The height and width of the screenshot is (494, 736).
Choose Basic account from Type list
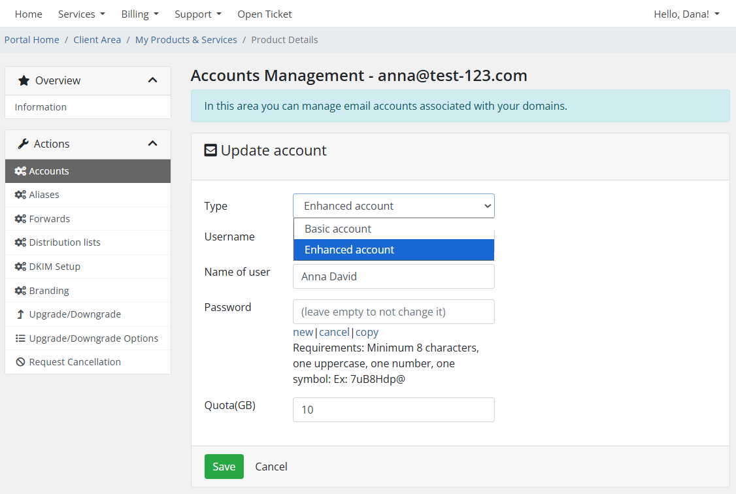pyautogui.click(x=337, y=229)
